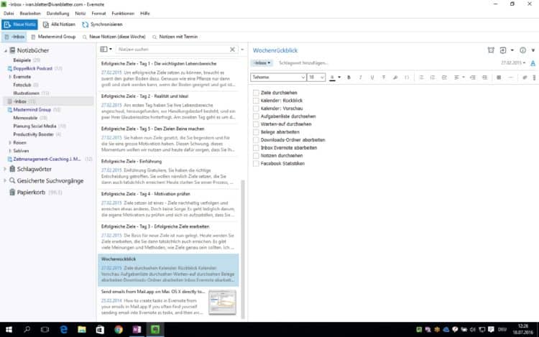Screen dimensions: 539x337
Task: Open the Bearbeiten menu
Action: tap(30, 14)
